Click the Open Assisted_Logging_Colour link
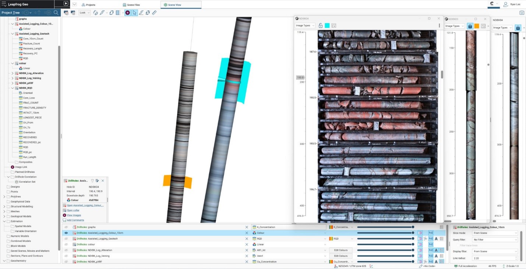The image size is (526, 269). pyautogui.click(x=85, y=205)
